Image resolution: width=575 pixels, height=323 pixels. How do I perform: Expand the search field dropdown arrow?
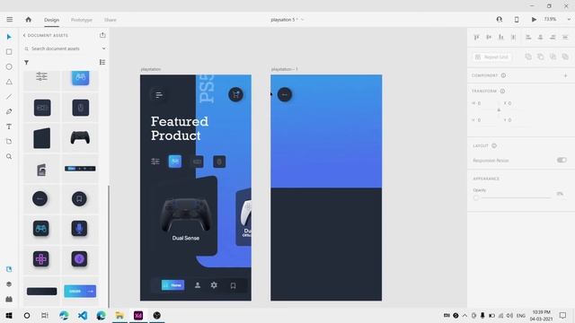[104, 48]
